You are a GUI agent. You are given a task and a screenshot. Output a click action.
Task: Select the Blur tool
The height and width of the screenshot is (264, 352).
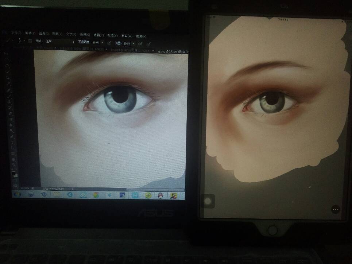pyautogui.click(x=11, y=125)
